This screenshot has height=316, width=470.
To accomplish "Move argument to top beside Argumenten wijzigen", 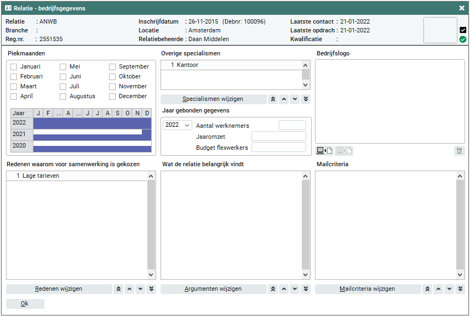I will (273, 289).
